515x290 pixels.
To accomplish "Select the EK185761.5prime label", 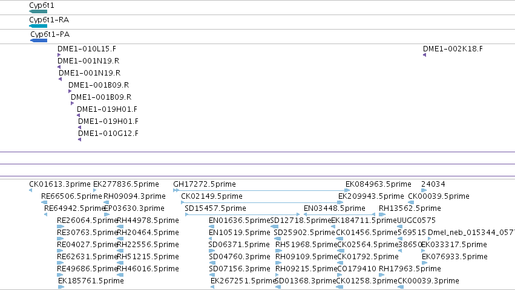I will pyautogui.click(x=91, y=282).
